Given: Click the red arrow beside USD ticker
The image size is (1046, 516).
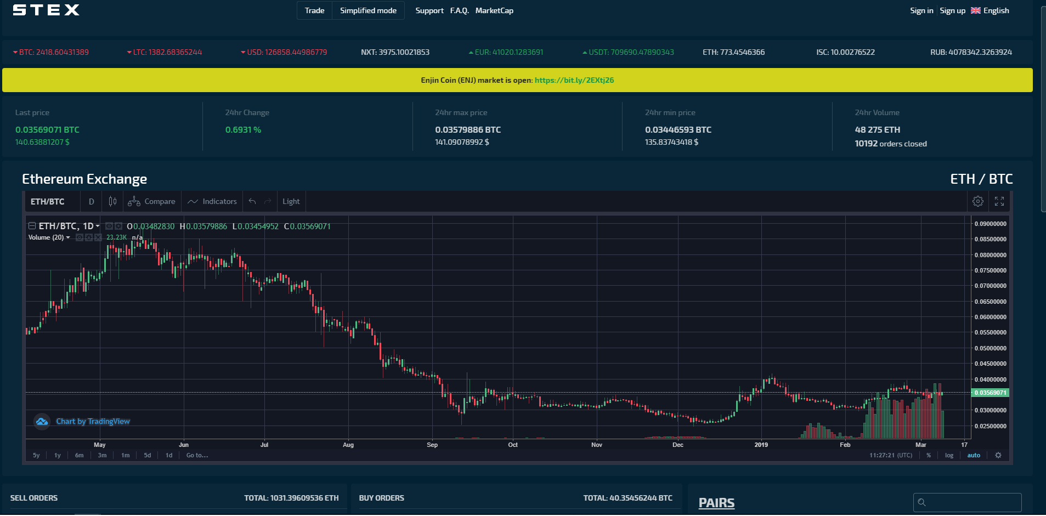Looking at the screenshot, I should [243, 53].
